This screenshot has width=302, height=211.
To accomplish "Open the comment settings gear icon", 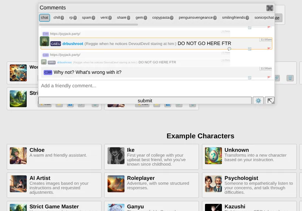I will 259,100.
